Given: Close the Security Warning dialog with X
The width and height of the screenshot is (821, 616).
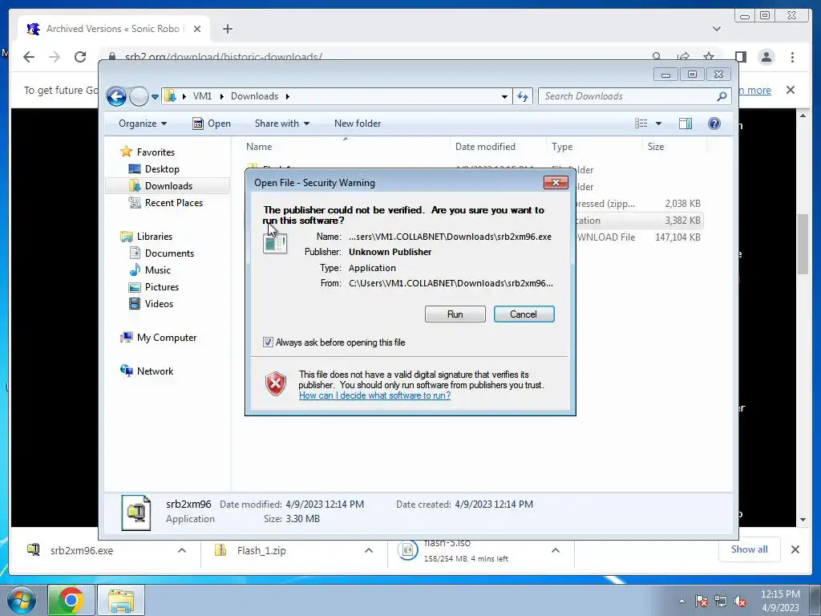Looking at the screenshot, I should coord(556,182).
